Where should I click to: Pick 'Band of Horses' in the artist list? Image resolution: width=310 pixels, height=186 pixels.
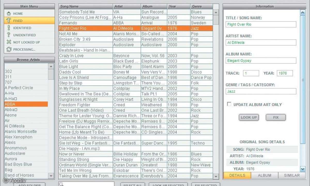coord(26,175)
